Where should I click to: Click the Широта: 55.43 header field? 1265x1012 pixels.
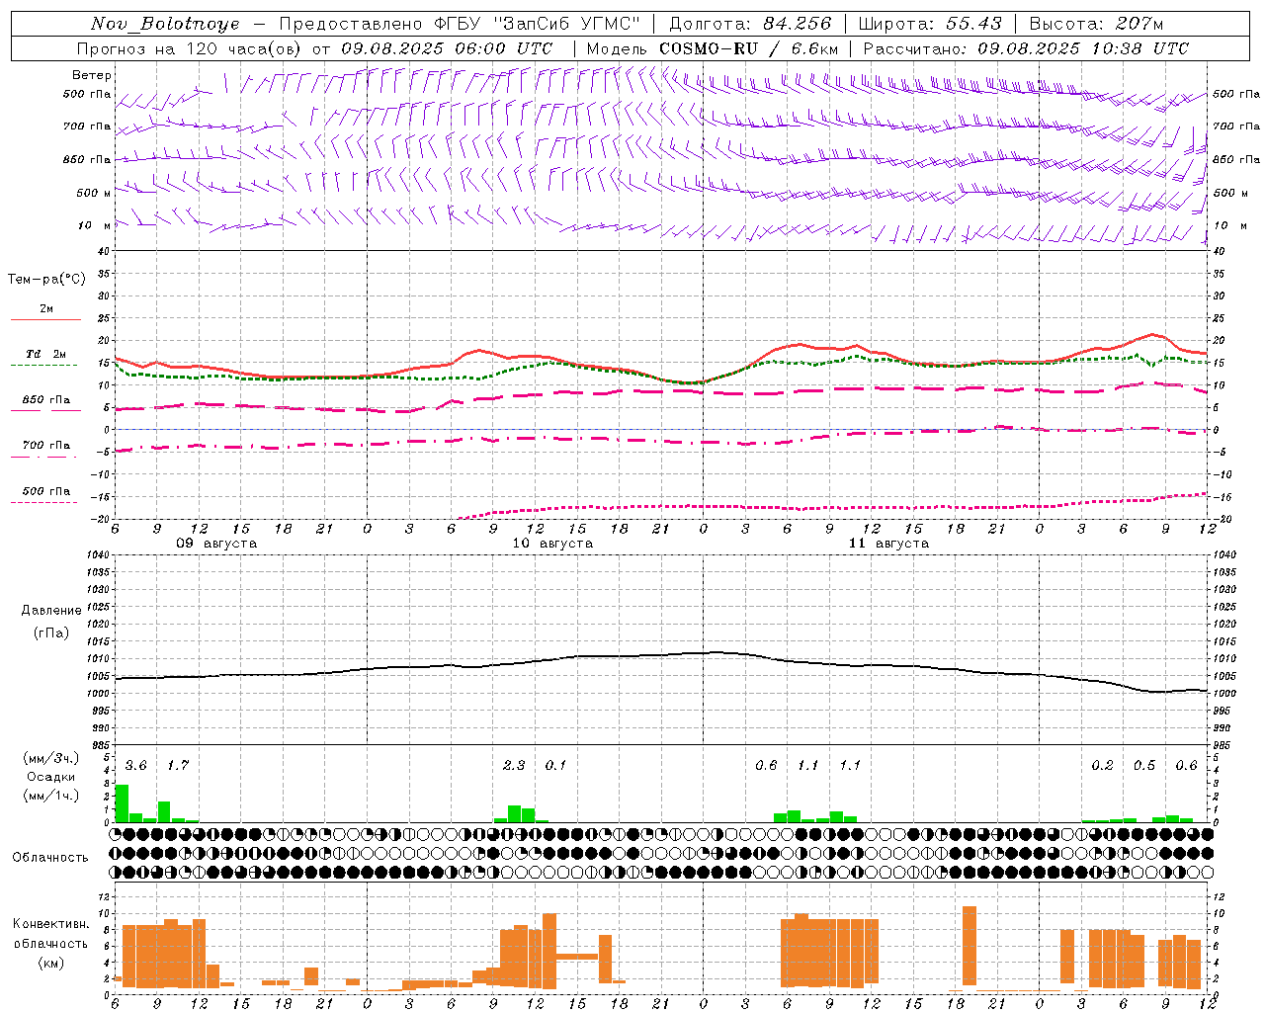[x=930, y=24]
